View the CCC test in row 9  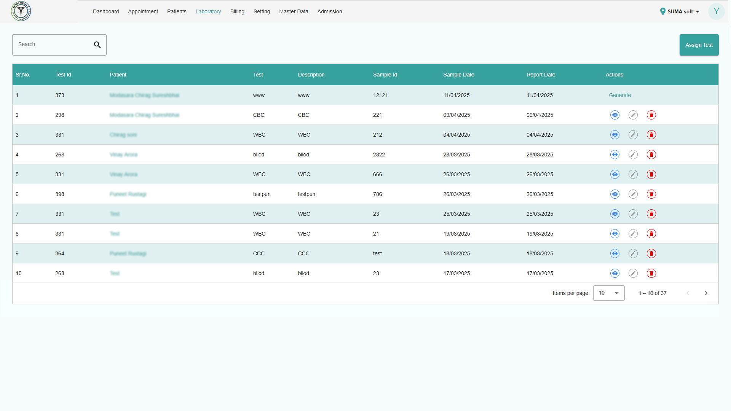(x=614, y=253)
